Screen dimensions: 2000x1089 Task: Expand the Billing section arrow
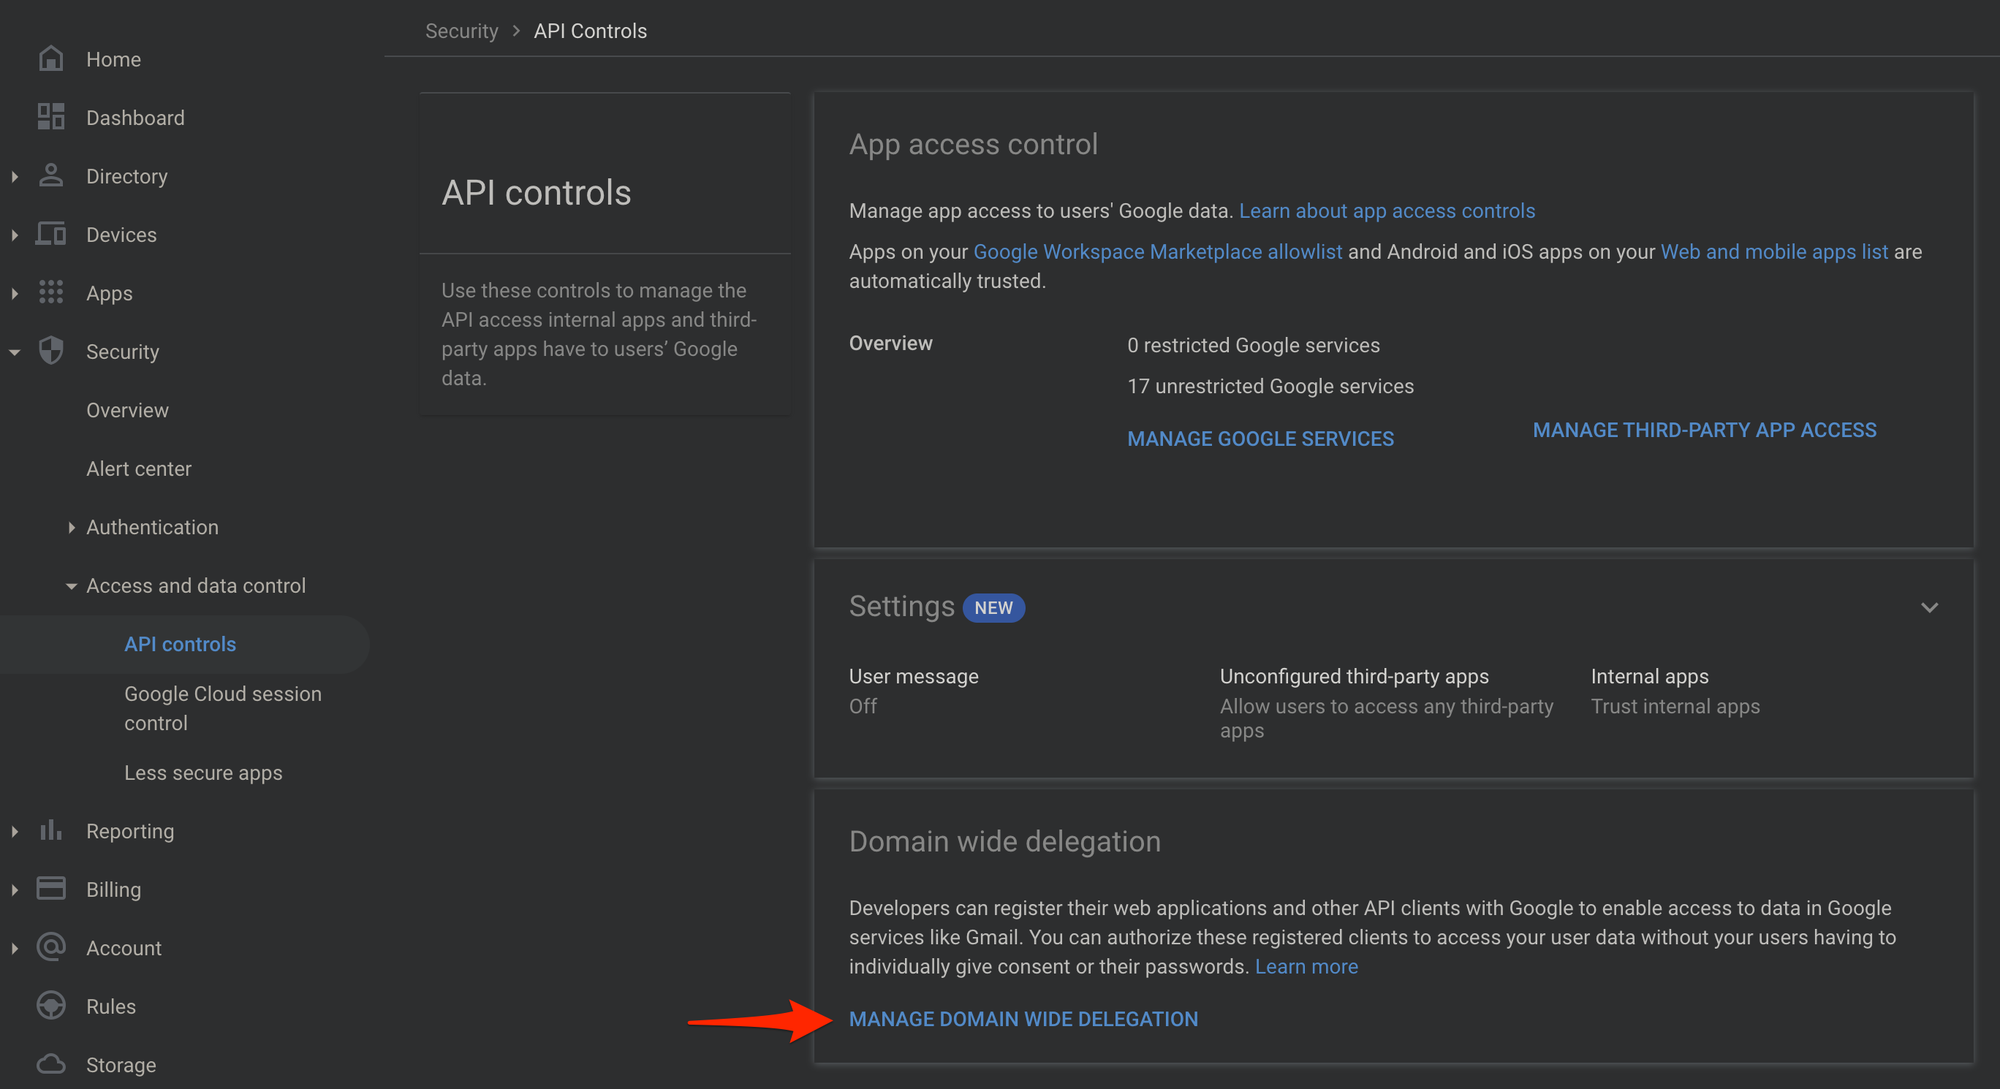[15, 889]
